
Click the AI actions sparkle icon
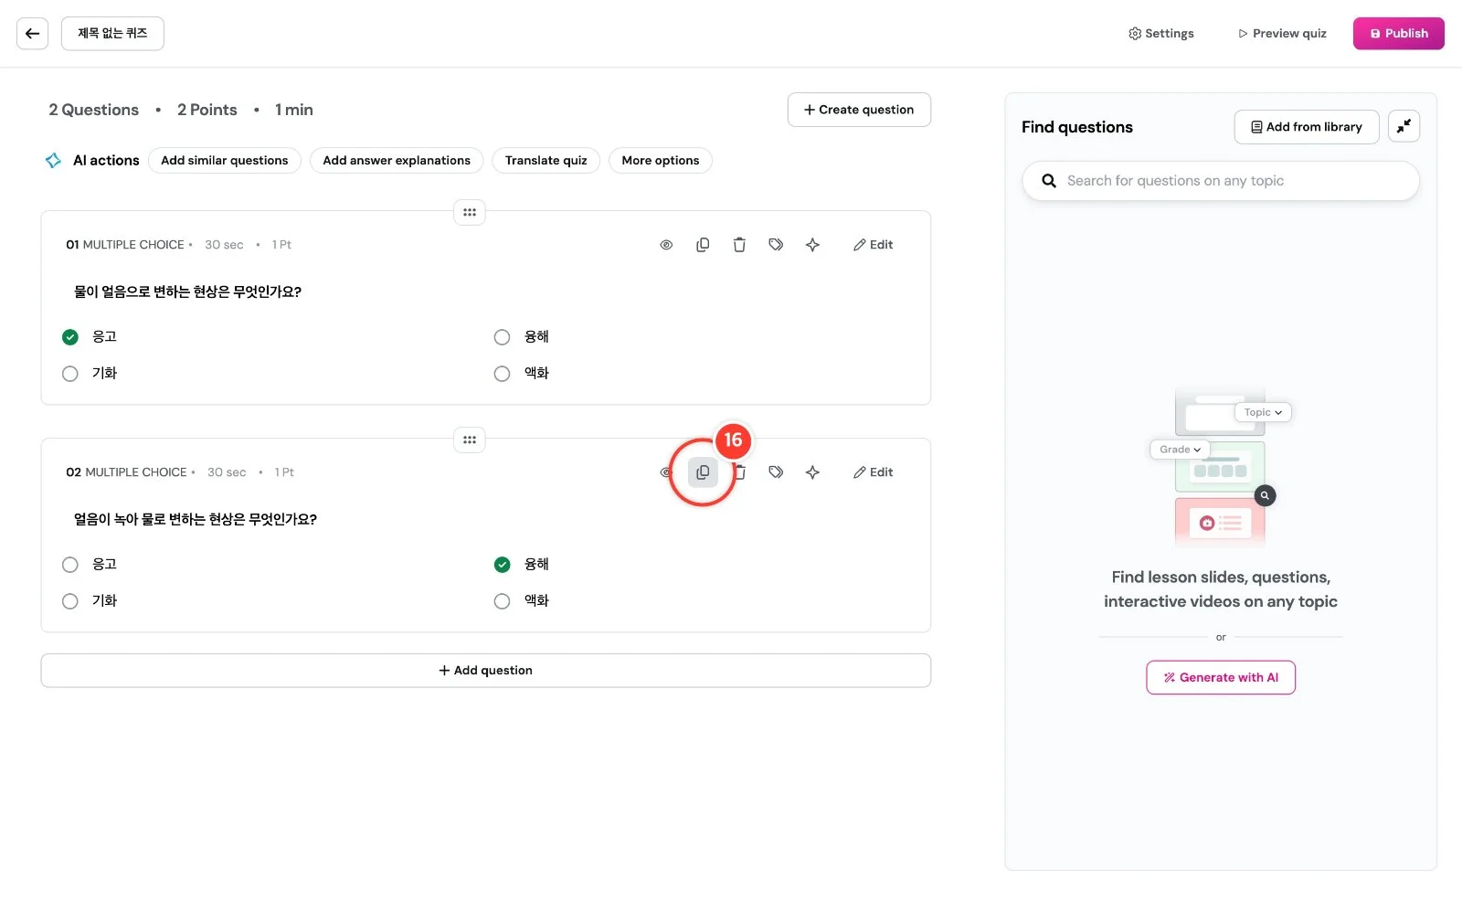click(x=54, y=161)
